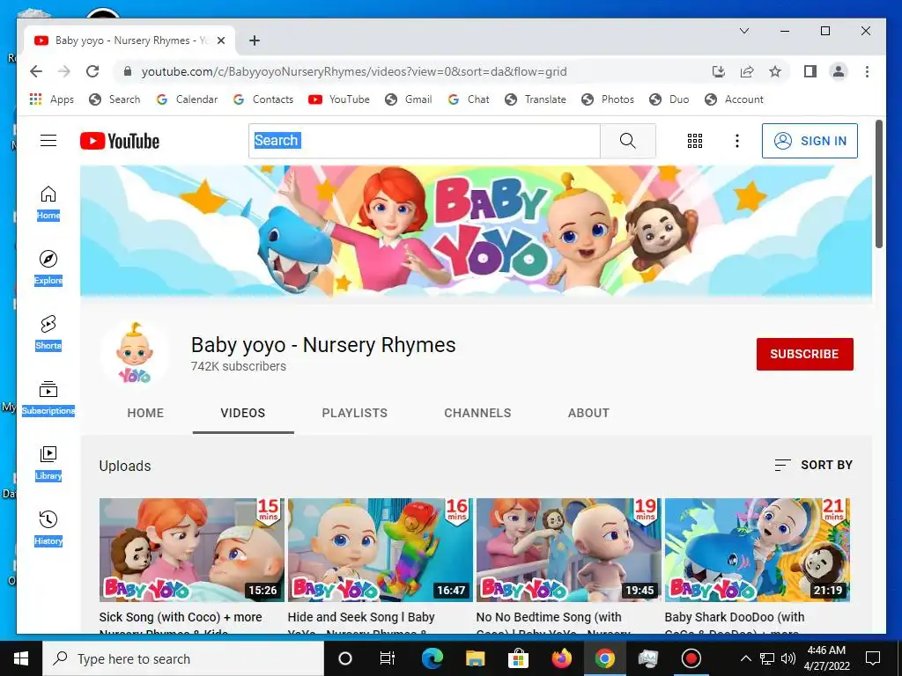Go back with the browser back arrow
The image size is (902, 676).
pyautogui.click(x=36, y=71)
